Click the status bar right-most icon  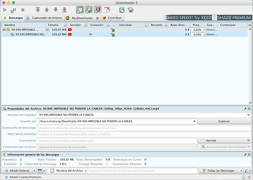(x=249, y=177)
